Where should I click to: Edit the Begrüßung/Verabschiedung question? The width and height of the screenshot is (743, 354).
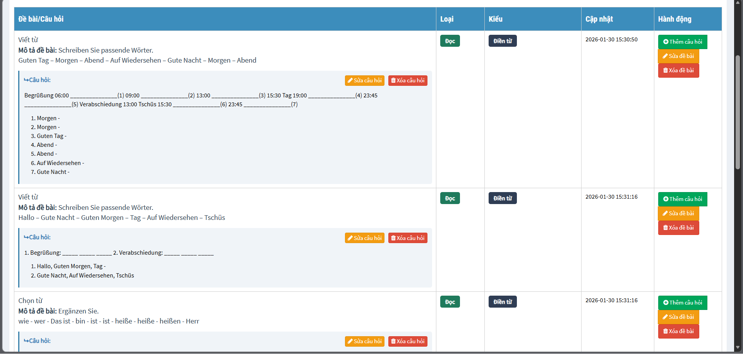point(364,238)
